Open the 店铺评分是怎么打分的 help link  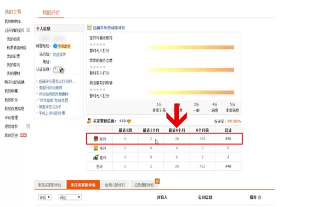tap(57, 81)
